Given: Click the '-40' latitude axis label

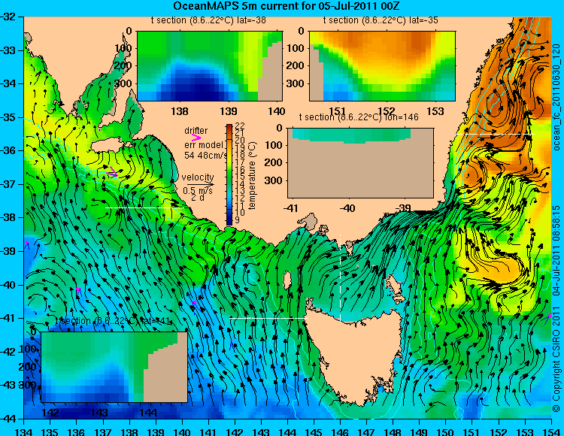Looking at the screenshot, I should [7, 285].
